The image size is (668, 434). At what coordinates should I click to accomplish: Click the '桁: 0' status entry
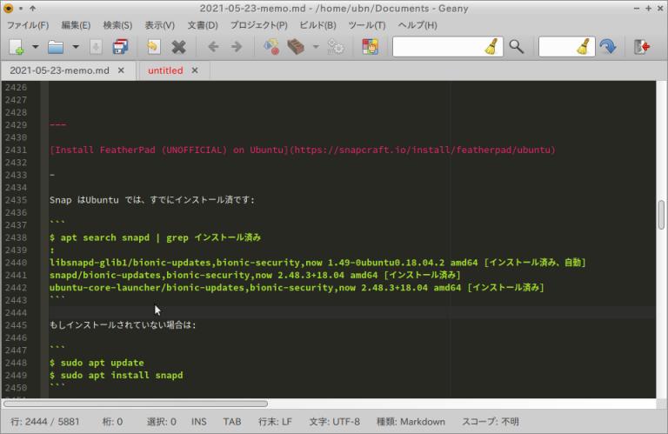pos(112,422)
